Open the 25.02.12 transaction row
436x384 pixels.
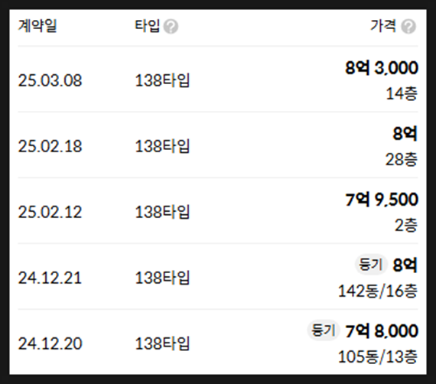(218, 210)
